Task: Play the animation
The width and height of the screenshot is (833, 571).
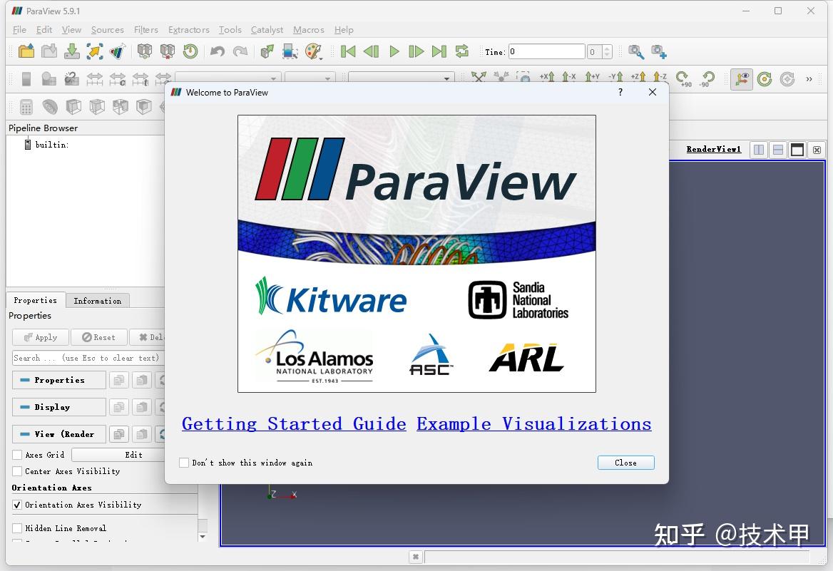Action: [394, 51]
